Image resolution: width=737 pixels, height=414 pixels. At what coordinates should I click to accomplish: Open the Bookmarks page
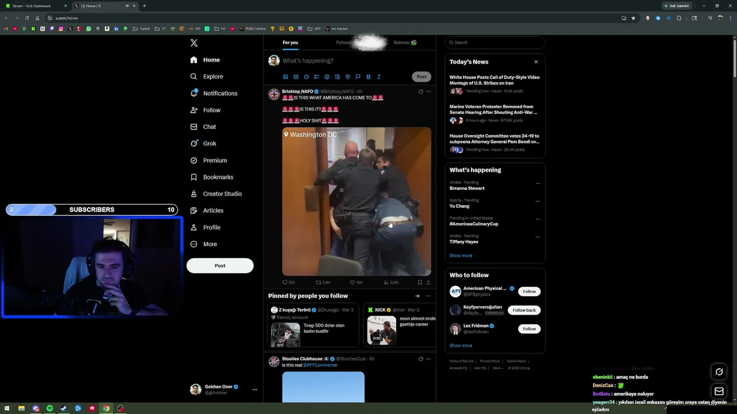click(x=211, y=177)
